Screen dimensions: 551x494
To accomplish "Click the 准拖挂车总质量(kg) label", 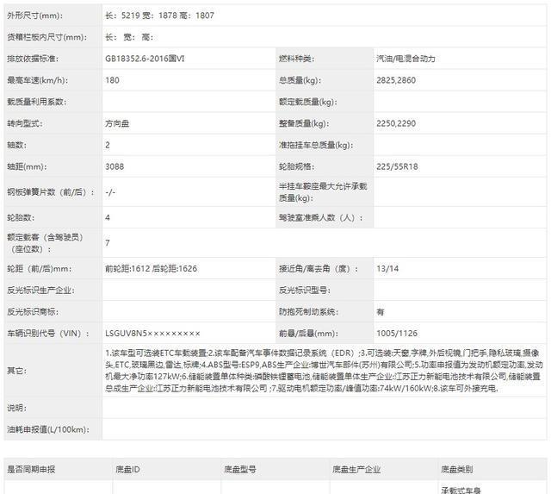I will [x=316, y=145].
